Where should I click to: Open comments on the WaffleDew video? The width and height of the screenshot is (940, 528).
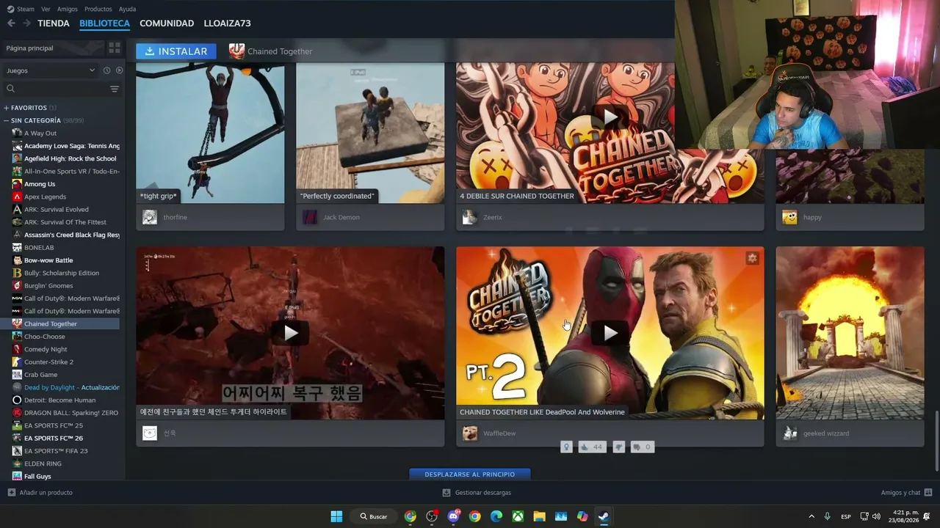642,447
